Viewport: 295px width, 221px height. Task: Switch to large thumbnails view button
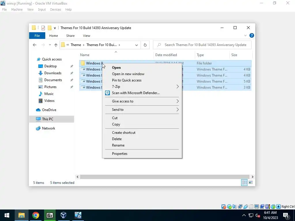tap(251, 182)
